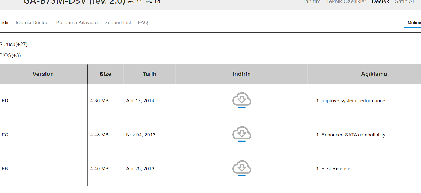Go to the FAQ tab
The height and width of the screenshot is (193, 421).
coord(143,23)
